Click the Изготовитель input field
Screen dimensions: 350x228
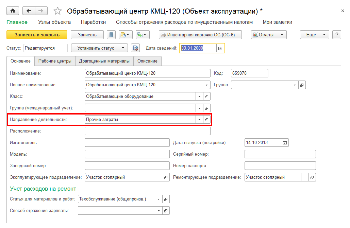127,143
